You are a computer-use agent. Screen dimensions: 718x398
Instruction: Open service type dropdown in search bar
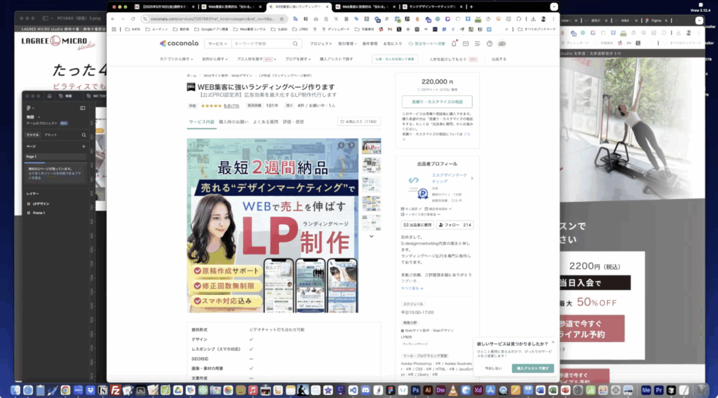click(217, 44)
